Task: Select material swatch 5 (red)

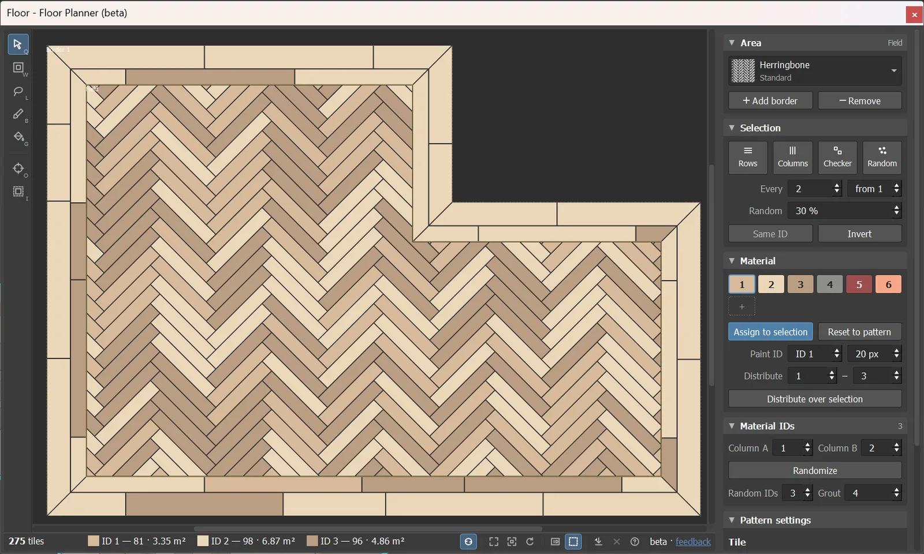Action: [859, 284]
